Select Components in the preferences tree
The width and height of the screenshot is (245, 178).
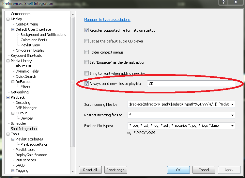coord(21,14)
